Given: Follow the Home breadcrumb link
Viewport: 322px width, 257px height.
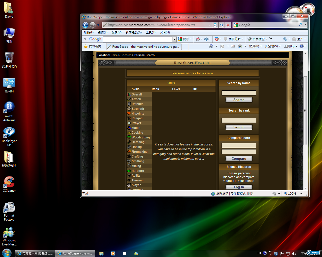Looking at the screenshot, I should (x=114, y=55).
